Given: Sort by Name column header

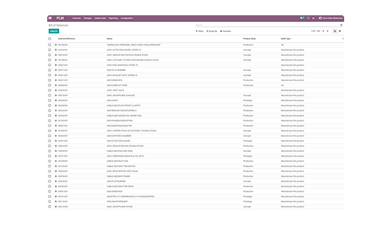Looking at the screenshot, I should [x=110, y=39].
